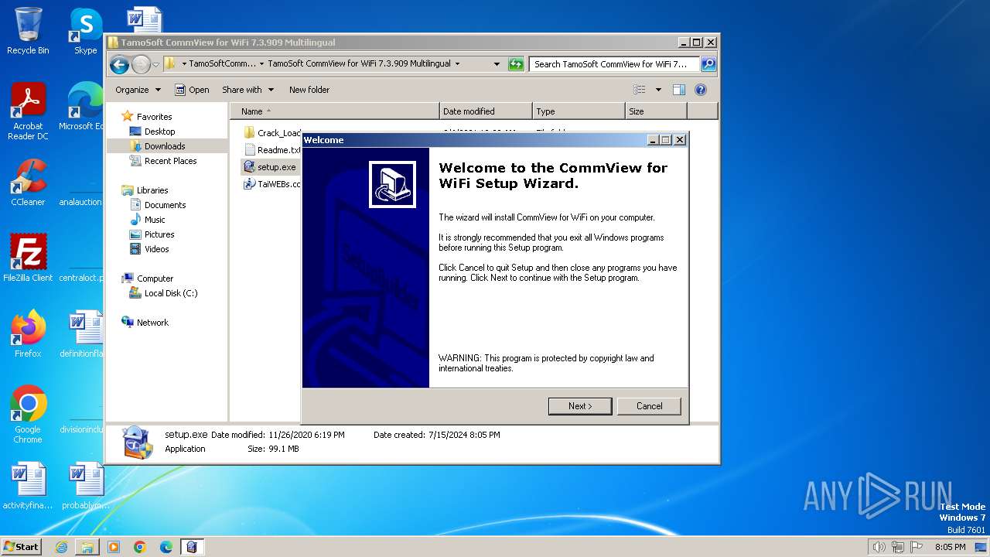Refresh the Explorer folder view

516,64
